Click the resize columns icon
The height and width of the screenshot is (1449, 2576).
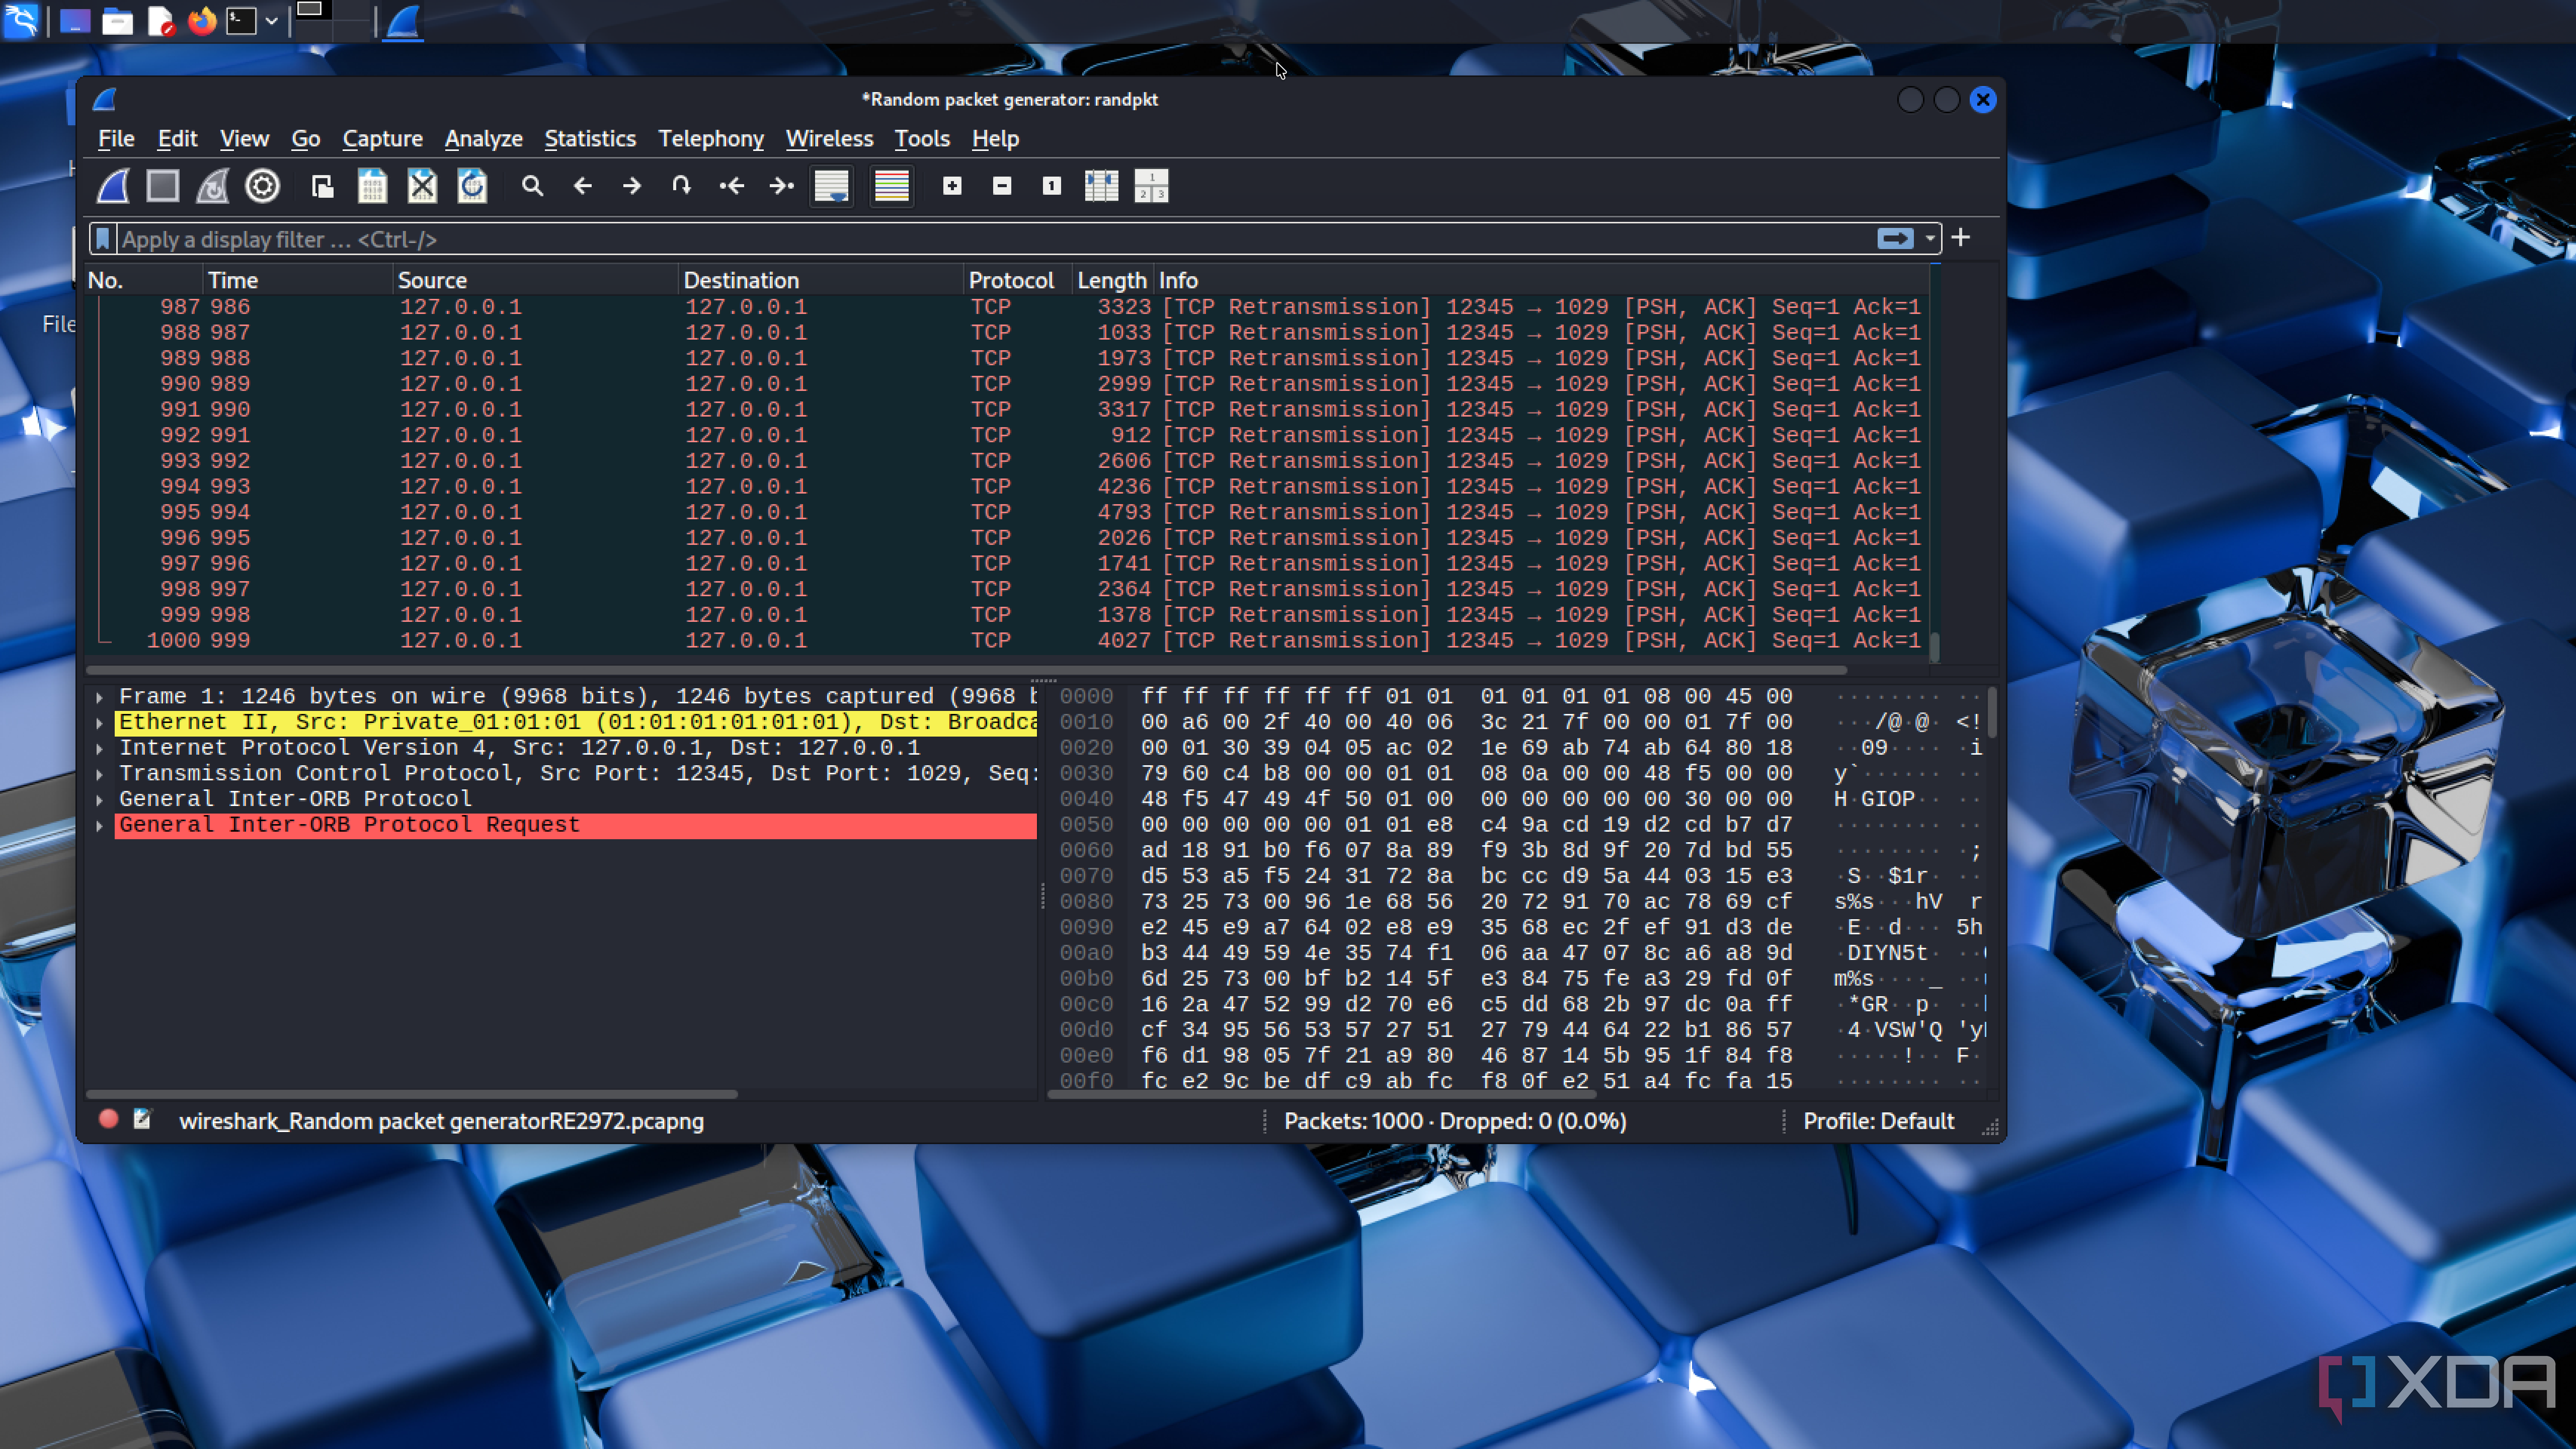tap(1101, 186)
